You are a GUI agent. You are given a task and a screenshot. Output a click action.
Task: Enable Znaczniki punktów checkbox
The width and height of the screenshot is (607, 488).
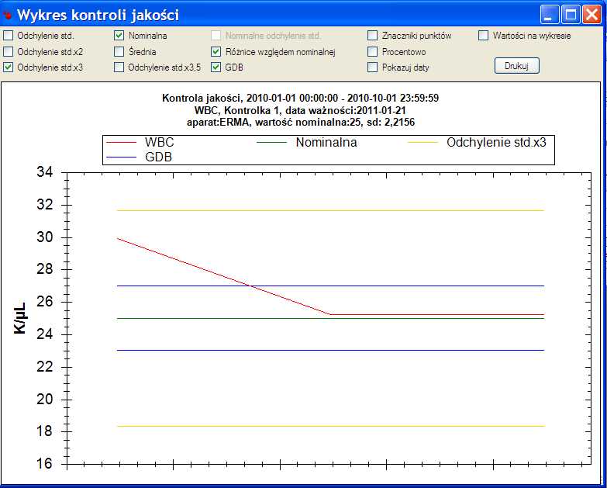click(x=372, y=36)
